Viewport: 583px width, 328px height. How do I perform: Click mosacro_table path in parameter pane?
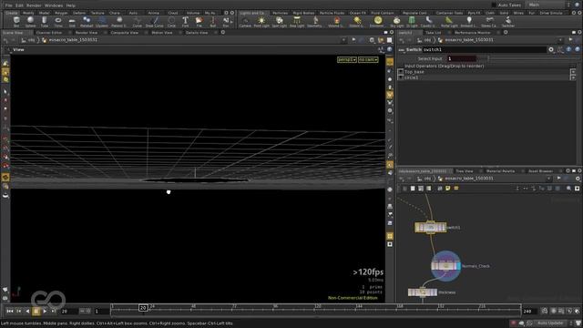(469, 40)
